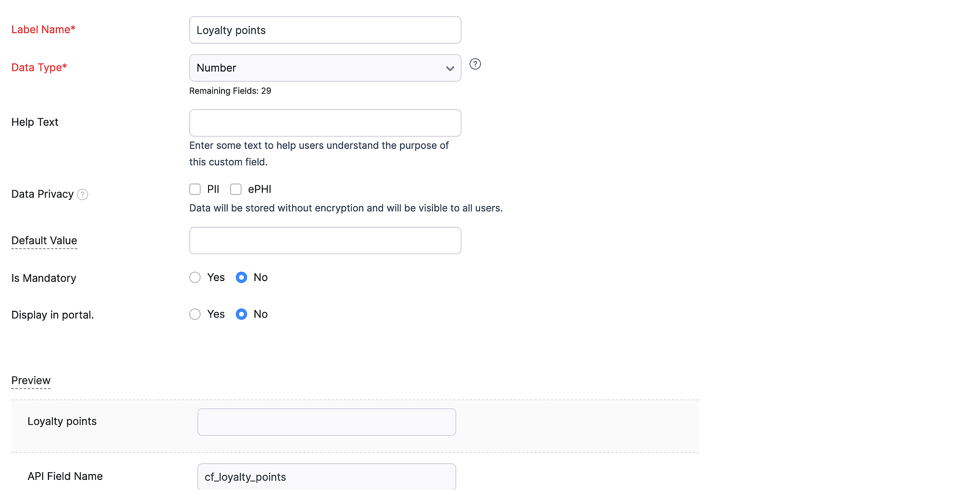The width and height of the screenshot is (961, 490).
Task: Select Yes for Is Mandatory
Action: click(x=195, y=277)
